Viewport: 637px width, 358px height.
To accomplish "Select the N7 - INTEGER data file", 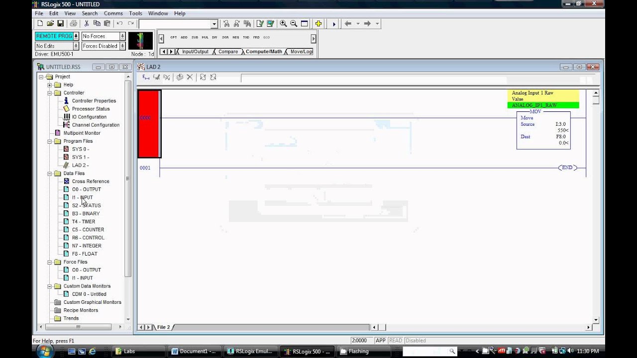I will coord(87,246).
